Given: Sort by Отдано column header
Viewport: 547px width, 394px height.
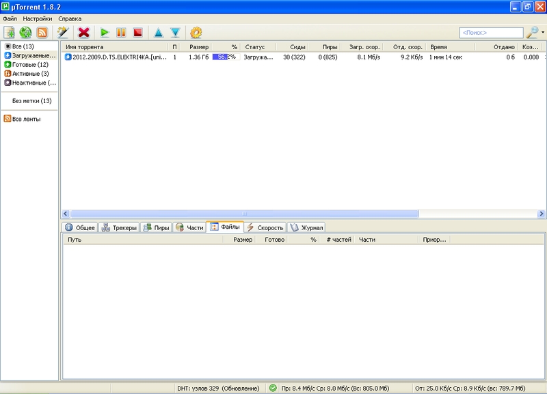Looking at the screenshot, I should pyautogui.click(x=496, y=46).
